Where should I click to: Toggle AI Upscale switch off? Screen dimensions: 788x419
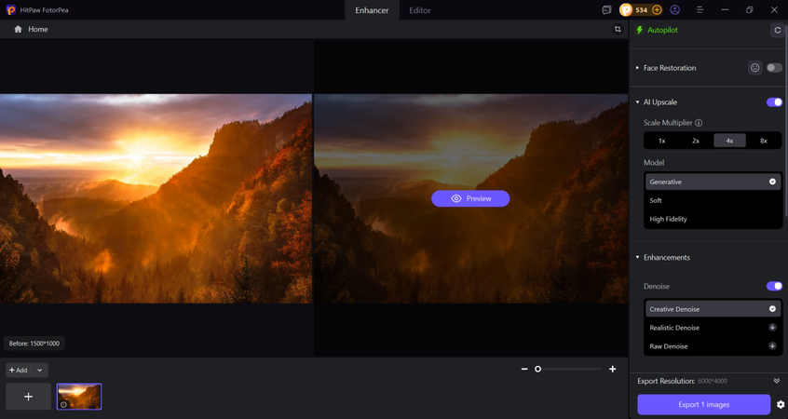[774, 102]
